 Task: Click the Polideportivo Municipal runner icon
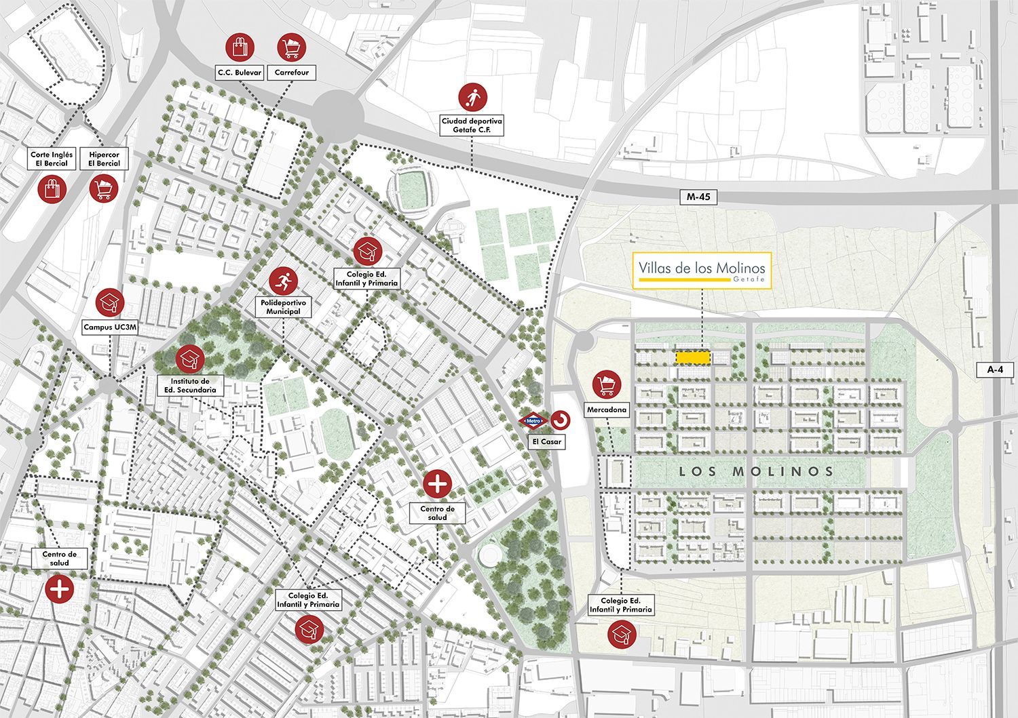[282, 279]
